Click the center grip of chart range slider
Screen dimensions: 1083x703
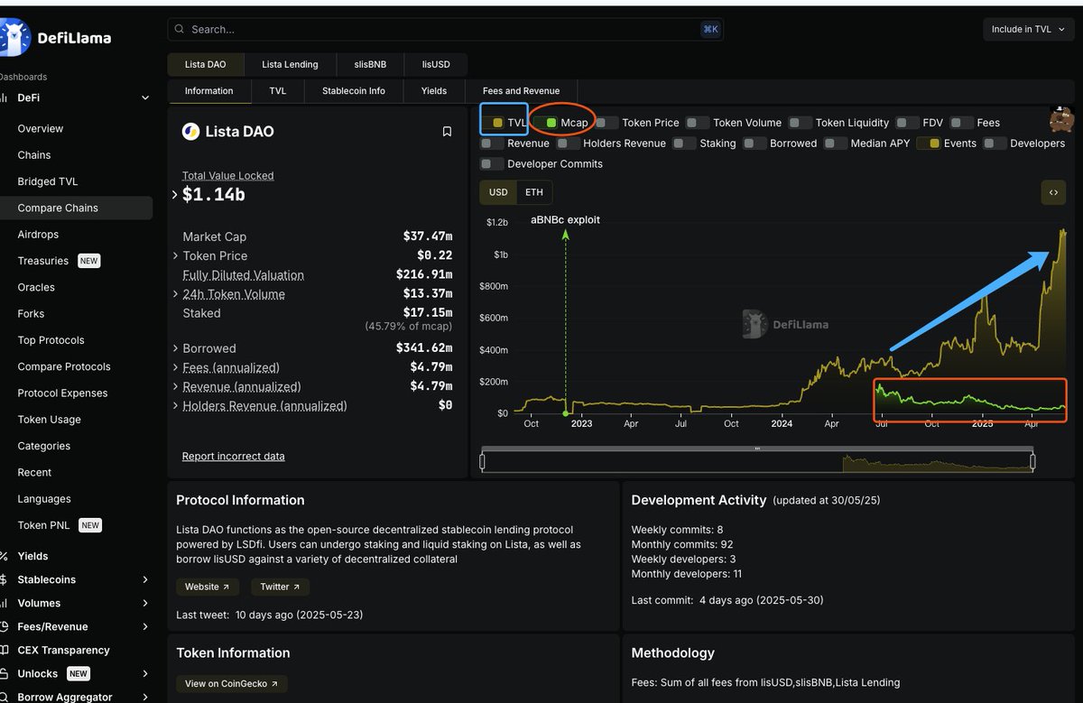tap(757, 448)
